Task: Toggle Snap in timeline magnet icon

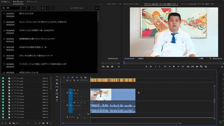Action: 68,77
